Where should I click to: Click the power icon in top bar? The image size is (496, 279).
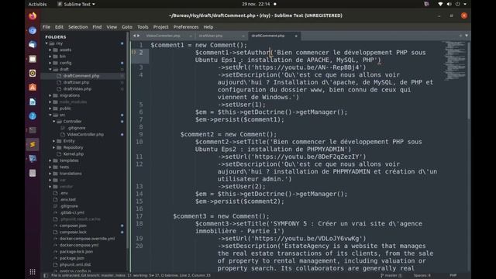click(x=458, y=4)
